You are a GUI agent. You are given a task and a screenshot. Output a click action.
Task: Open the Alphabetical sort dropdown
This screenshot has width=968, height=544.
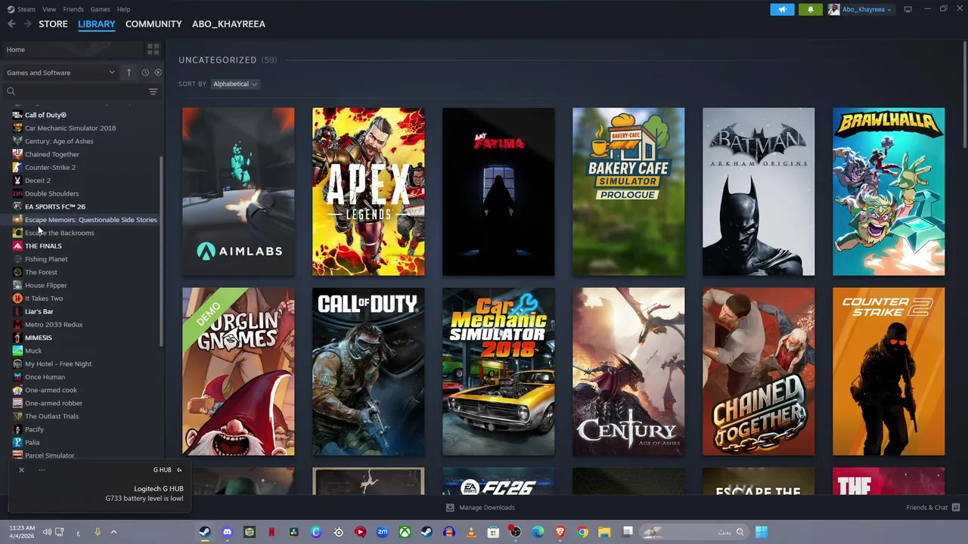point(234,84)
